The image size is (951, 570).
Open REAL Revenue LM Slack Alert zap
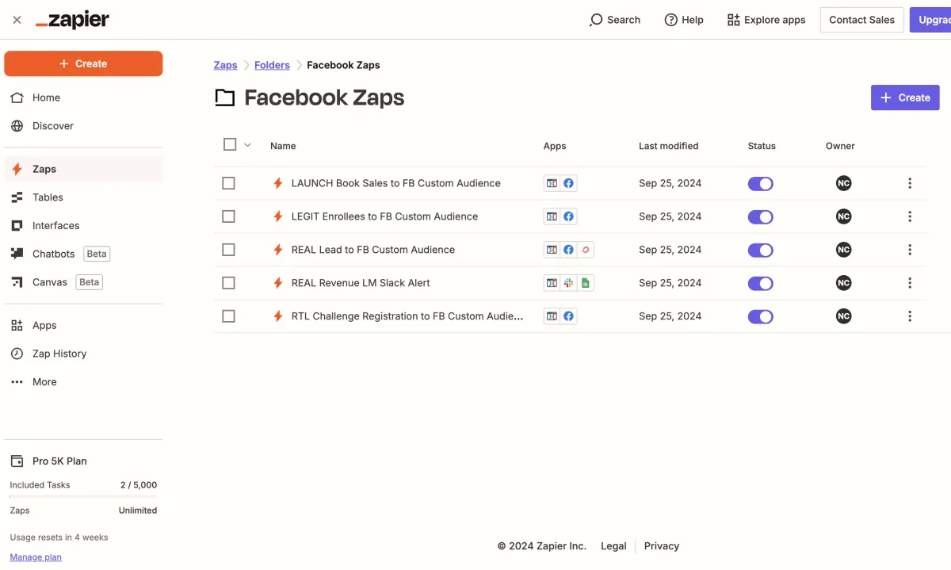[x=361, y=283]
